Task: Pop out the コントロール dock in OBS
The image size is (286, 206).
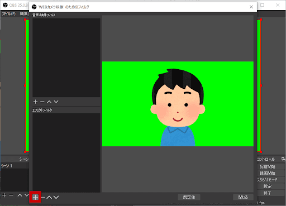Action: (x=283, y=159)
